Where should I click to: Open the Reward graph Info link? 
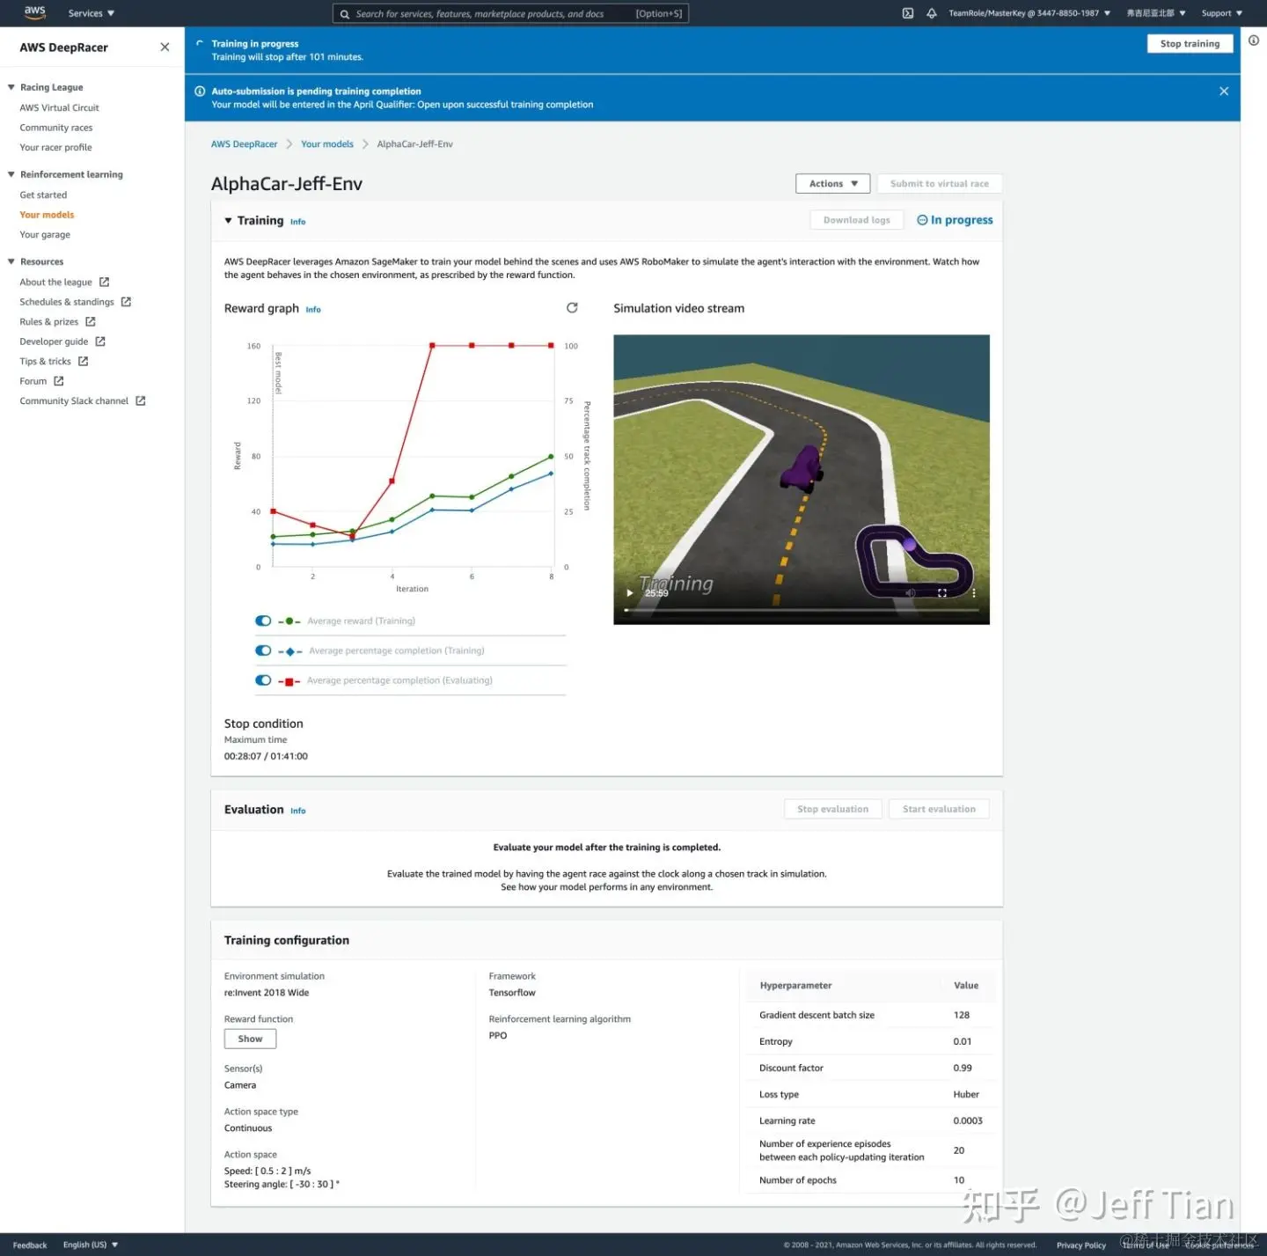(313, 310)
